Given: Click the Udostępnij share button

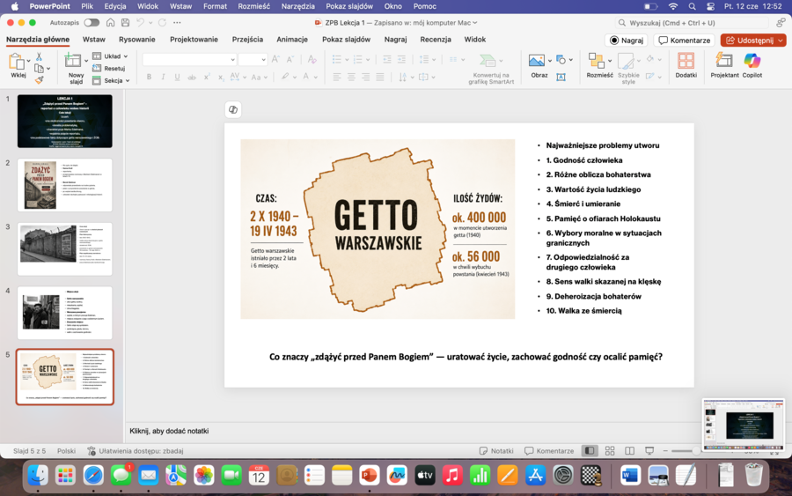Looking at the screenshot, I should [749, 41].
